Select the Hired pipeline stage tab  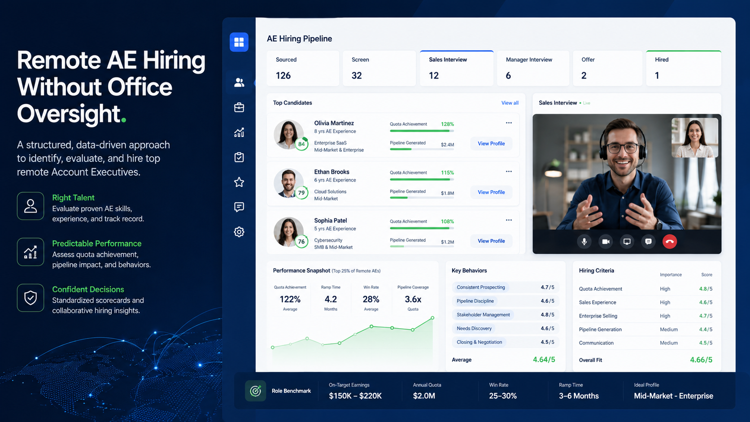[x=684, y=68]
